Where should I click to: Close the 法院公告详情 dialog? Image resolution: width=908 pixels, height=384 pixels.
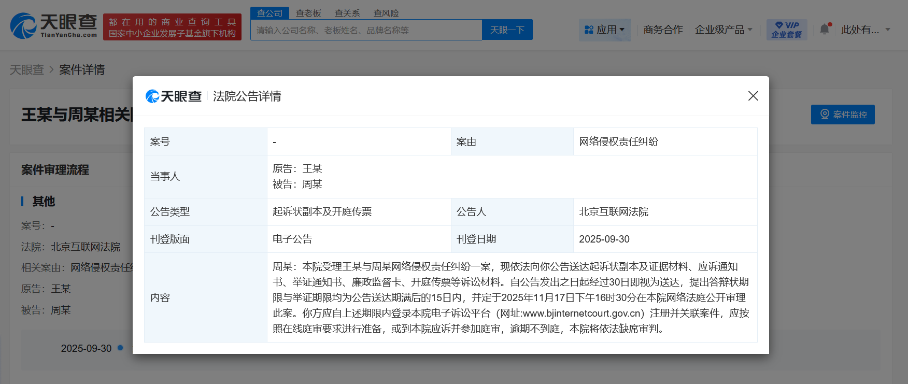coord(753,96)
